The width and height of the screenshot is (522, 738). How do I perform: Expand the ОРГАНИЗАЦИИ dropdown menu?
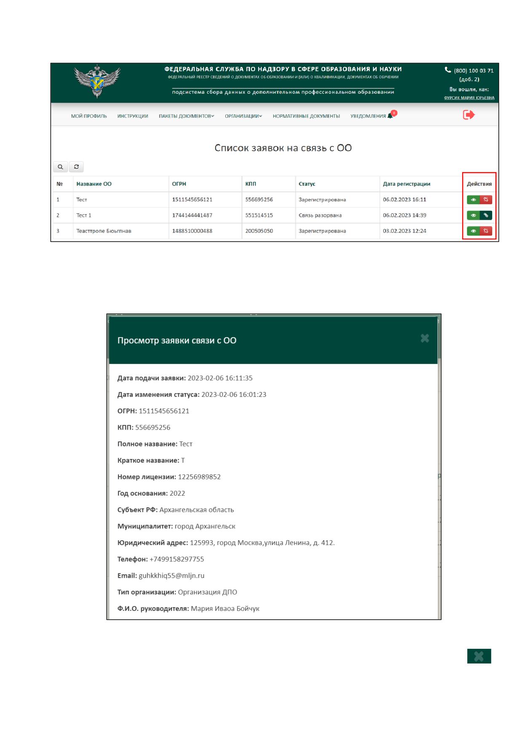[x=243, y=116]
